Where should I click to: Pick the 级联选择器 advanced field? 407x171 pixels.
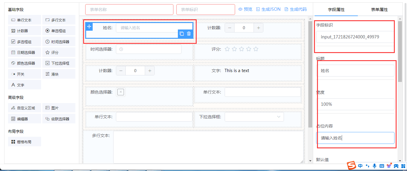[59, 119]
